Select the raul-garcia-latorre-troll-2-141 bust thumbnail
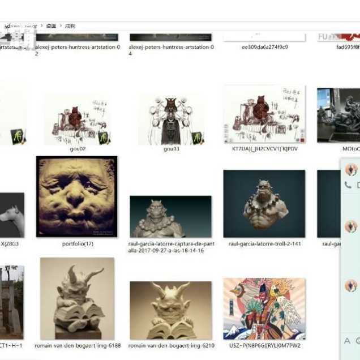Viewport: 360px width, 360px height. [x=264, y=204]
